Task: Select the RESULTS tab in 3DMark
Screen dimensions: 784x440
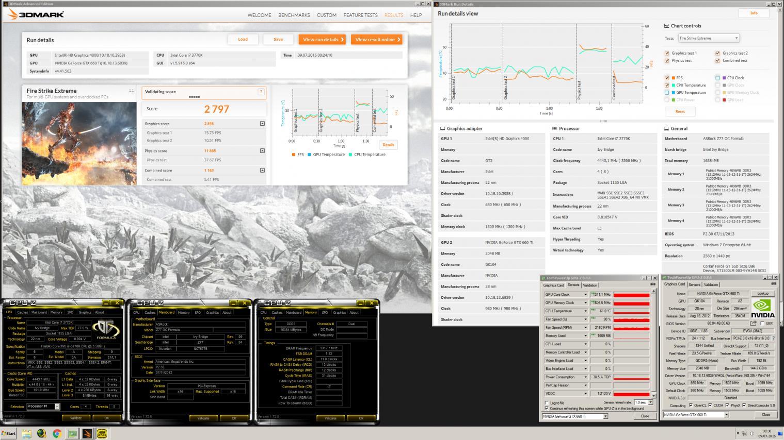Action: tap(394, 15)
